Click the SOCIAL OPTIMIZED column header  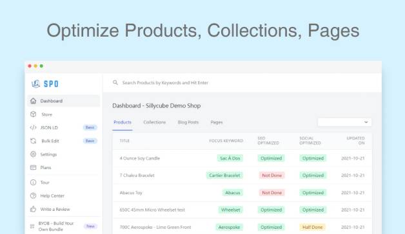point(310,141)
